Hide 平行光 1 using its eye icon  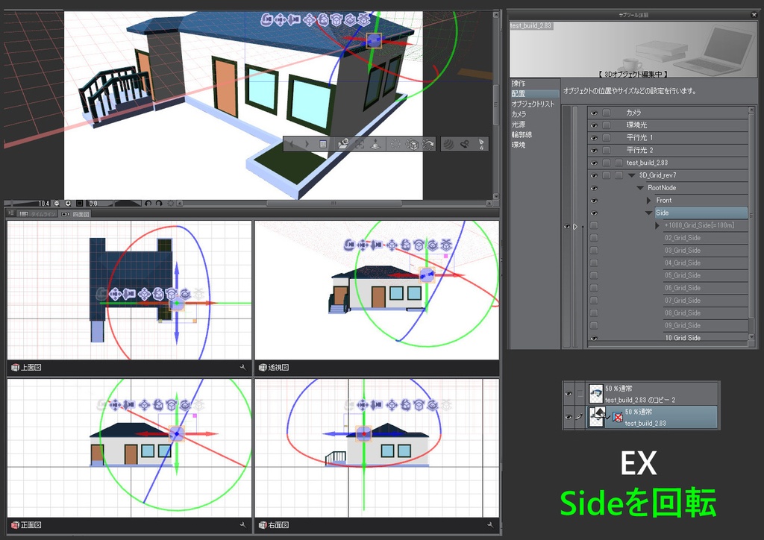[x=594, y=138]
